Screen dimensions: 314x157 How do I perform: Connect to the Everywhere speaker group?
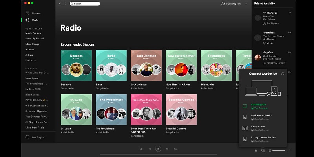click(263, 128)
